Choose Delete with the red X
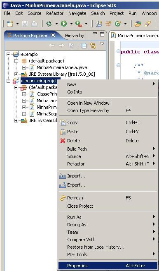Viewport: 159px width, 271px height. tap(108, 141)
